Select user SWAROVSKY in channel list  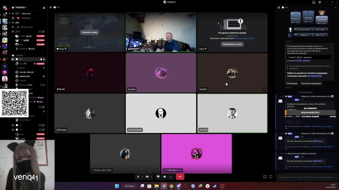(25, 76)
